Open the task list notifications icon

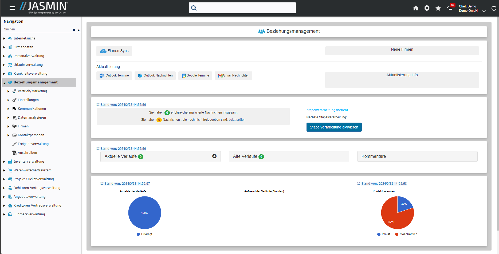[450, 8]
